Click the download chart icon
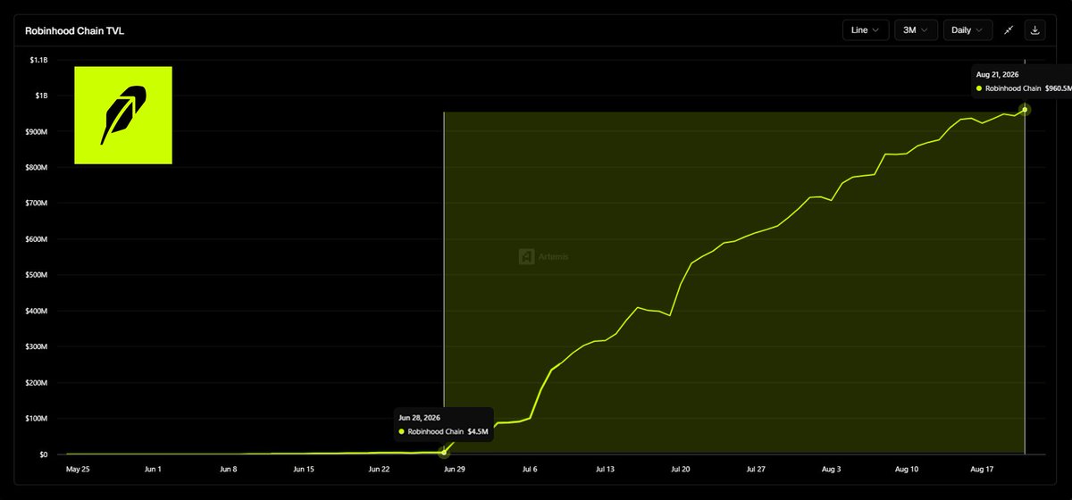This screenshot has height=500, width=1072. [1035, 30]
